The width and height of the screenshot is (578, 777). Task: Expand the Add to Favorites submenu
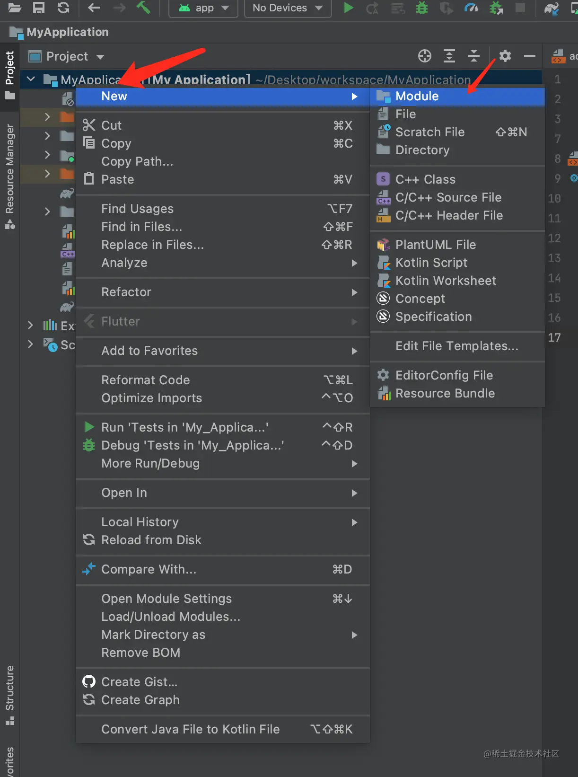223,351
